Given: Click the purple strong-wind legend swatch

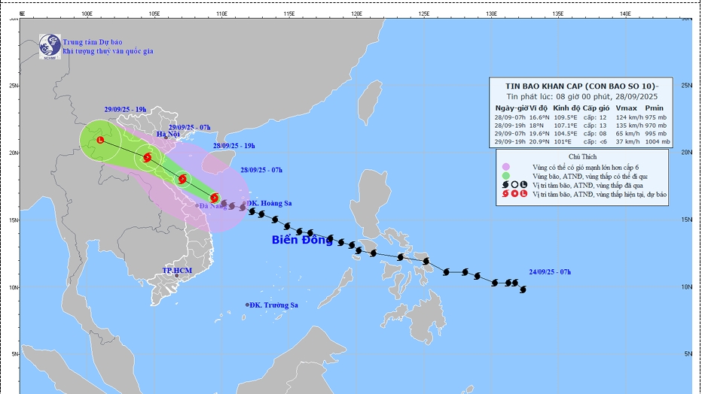Looking at the screenshot, I should pos(505,167).
